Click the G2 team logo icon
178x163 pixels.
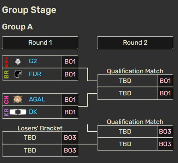coord(18,62)
